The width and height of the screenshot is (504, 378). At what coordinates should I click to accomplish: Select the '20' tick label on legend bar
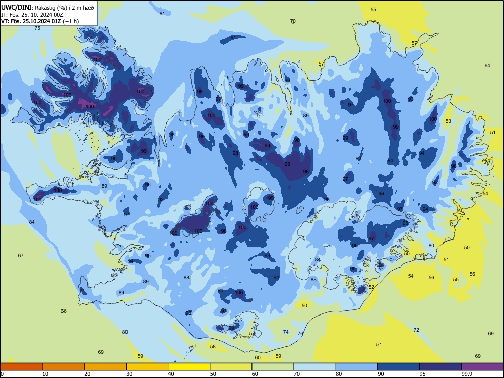87,374
